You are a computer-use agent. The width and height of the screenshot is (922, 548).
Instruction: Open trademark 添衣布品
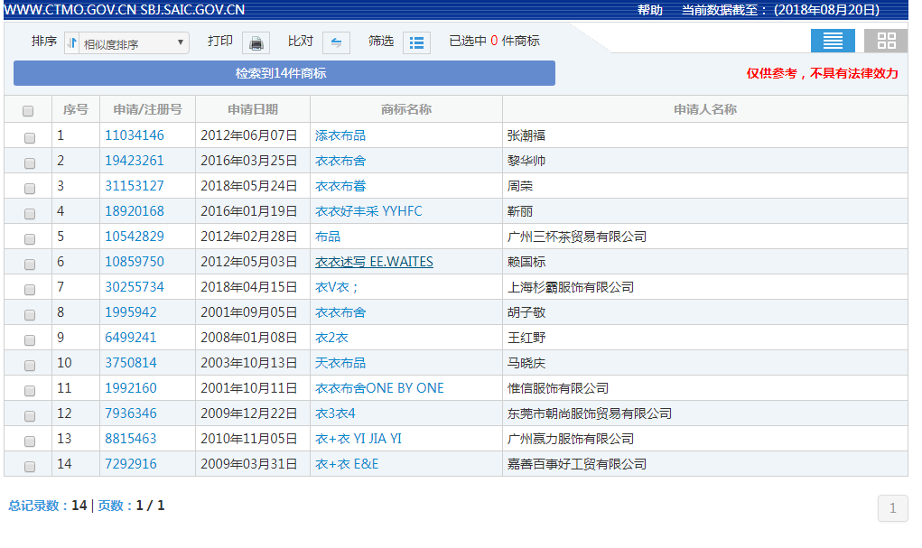[x=340, y=135]
